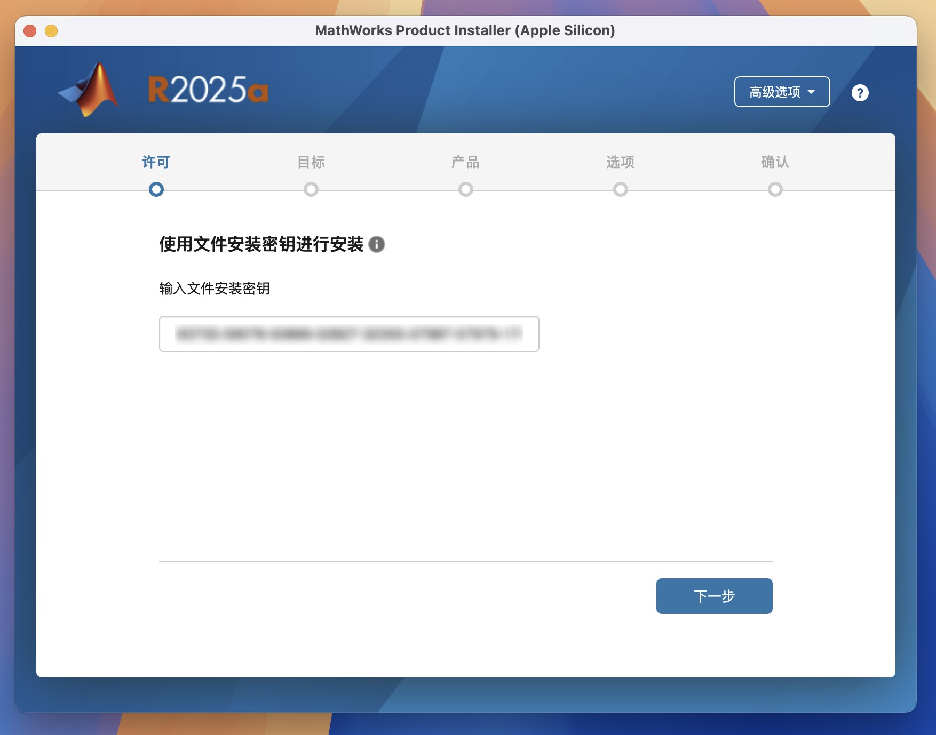The image size is (936, 735).
Task: Select the 目标 step tab
Action: tap(311, 162)
